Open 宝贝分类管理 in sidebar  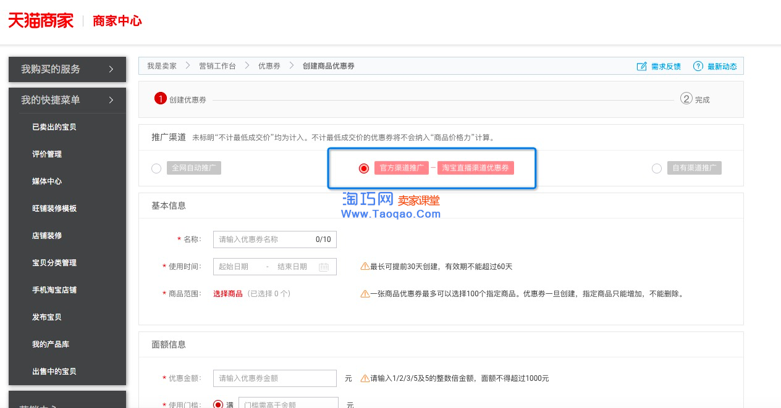54,263
